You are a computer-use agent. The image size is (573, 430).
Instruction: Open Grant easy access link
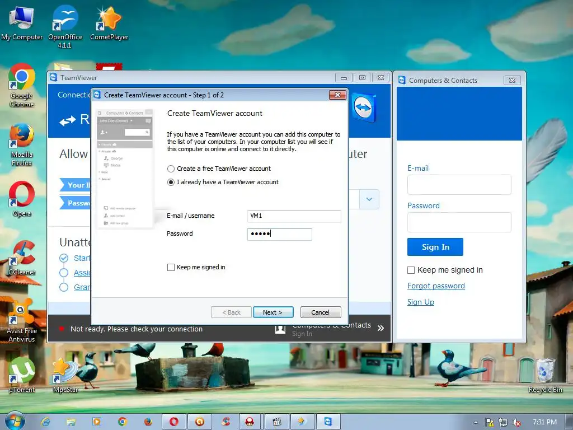pyautogui.click(x=82, y=287)
